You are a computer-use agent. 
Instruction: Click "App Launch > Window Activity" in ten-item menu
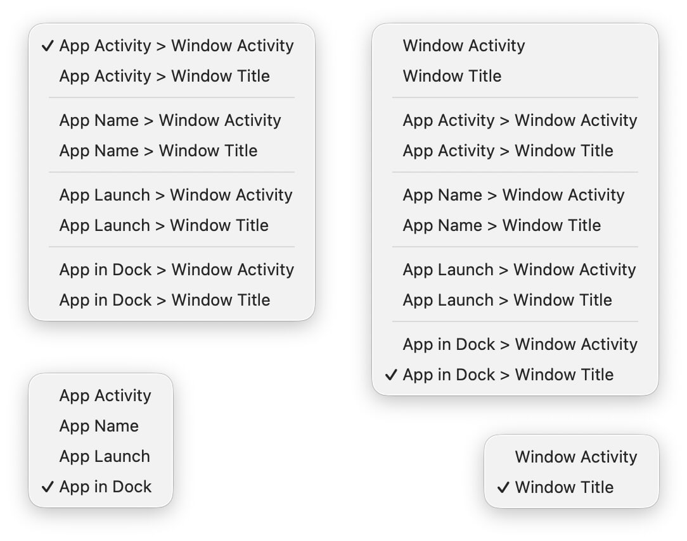[x=519, y=270]
